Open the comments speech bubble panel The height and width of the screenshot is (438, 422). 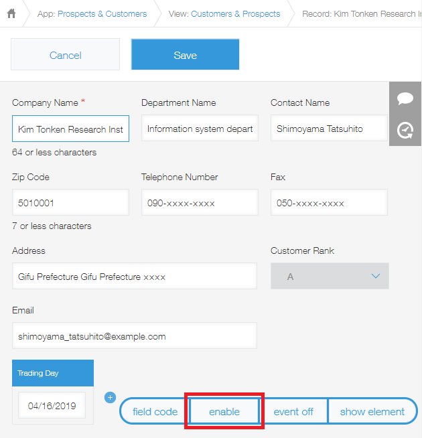pyautogui.click(x=405, y=98)
